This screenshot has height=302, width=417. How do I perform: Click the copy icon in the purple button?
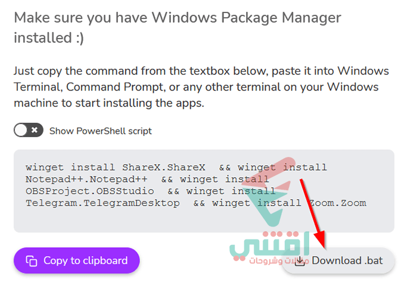tap(32, 261)
